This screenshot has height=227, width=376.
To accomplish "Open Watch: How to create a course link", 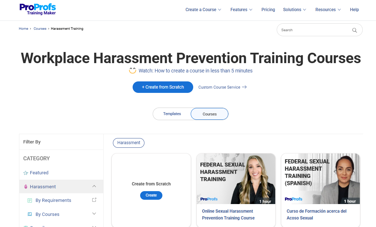I will [195, 71].
